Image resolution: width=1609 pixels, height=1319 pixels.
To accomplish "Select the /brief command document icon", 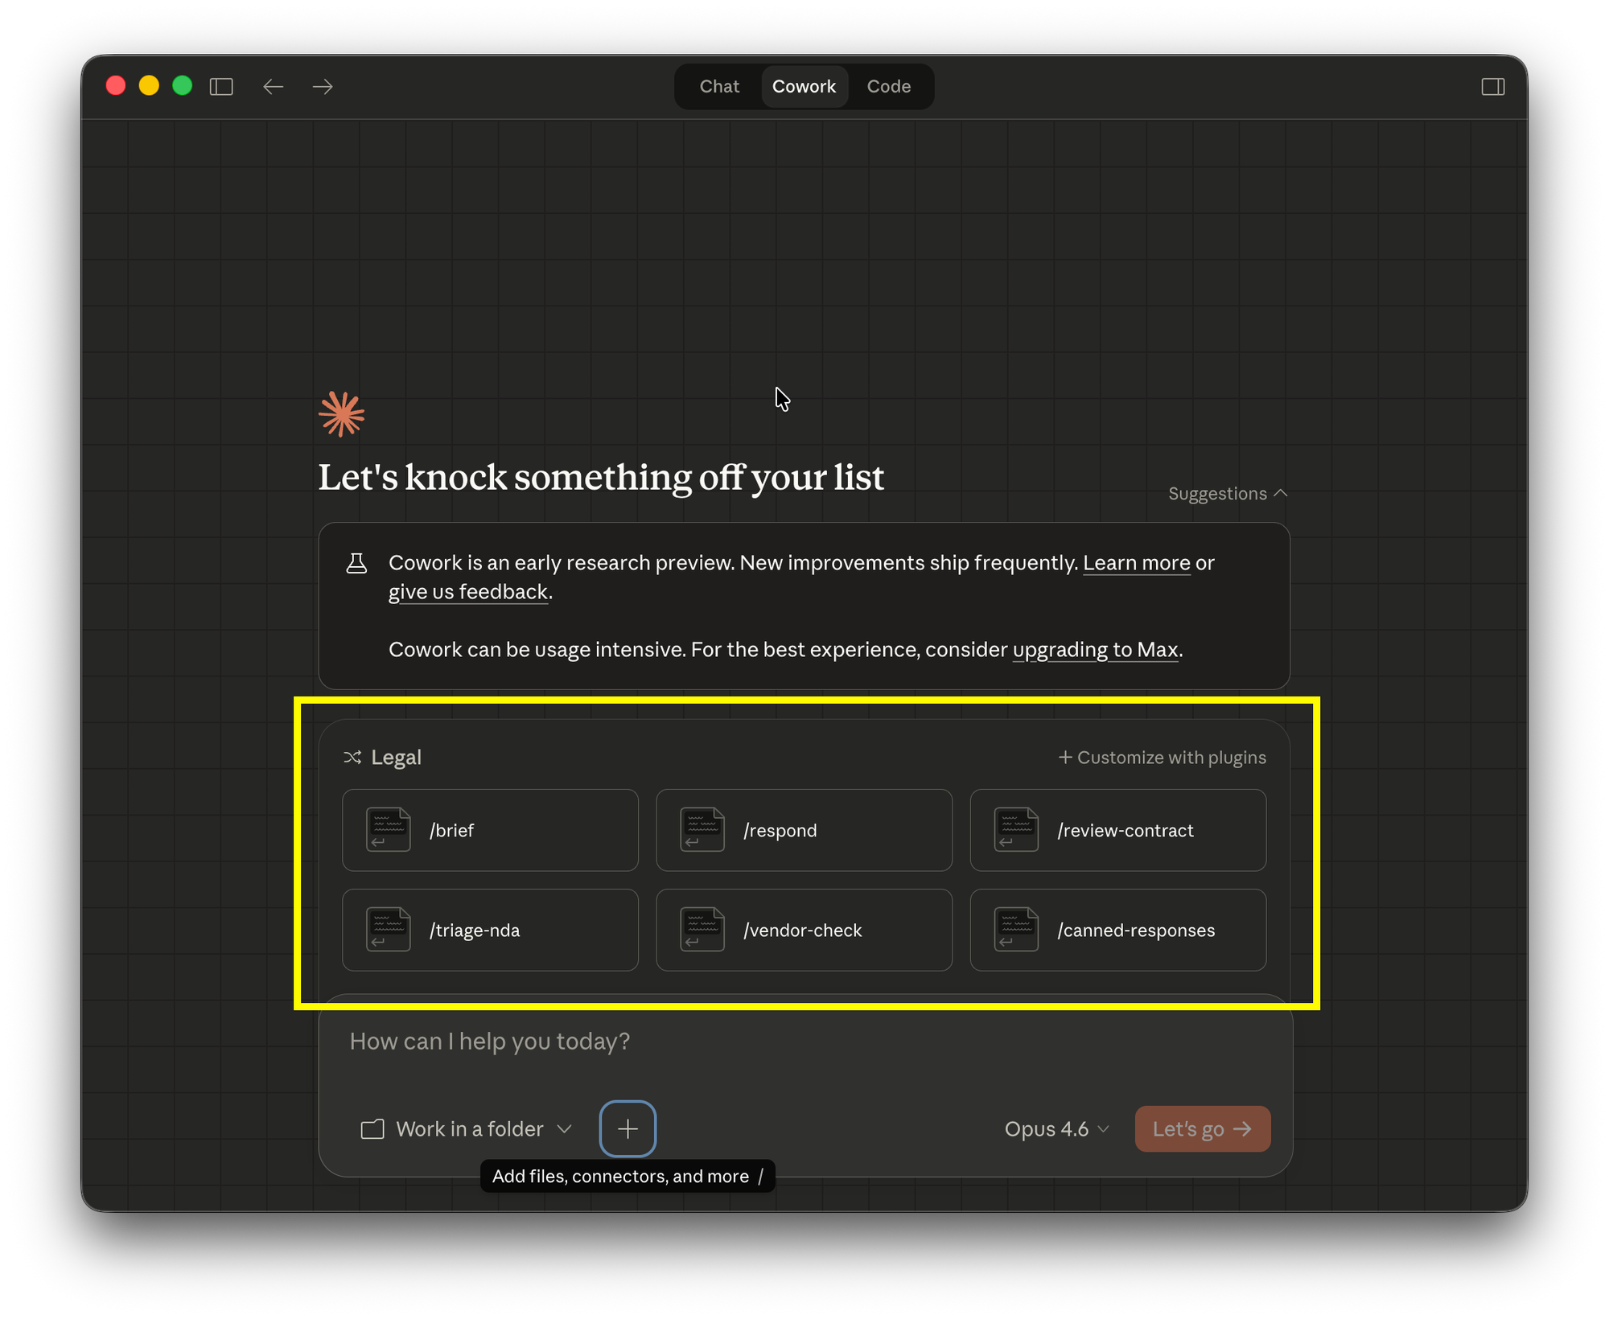I will pos(388,830).
